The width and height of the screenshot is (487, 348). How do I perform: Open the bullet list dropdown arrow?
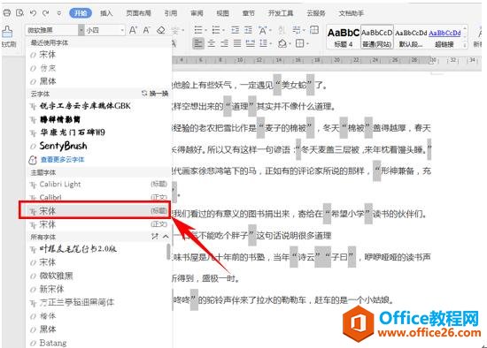tap(205, 30)
